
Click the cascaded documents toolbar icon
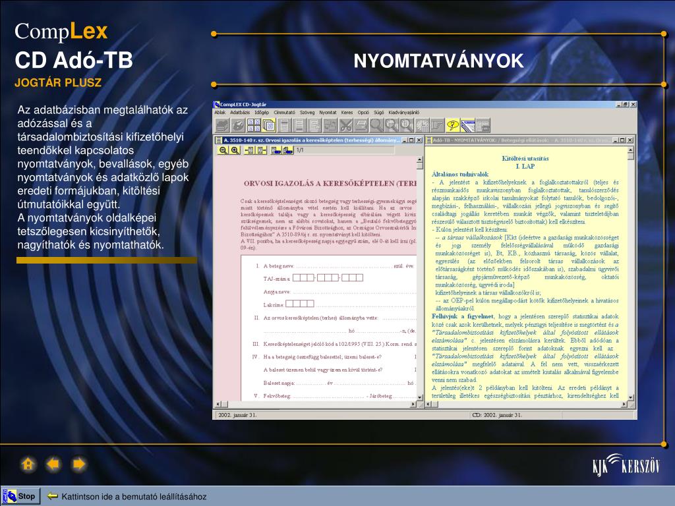[x=269, y=125]
